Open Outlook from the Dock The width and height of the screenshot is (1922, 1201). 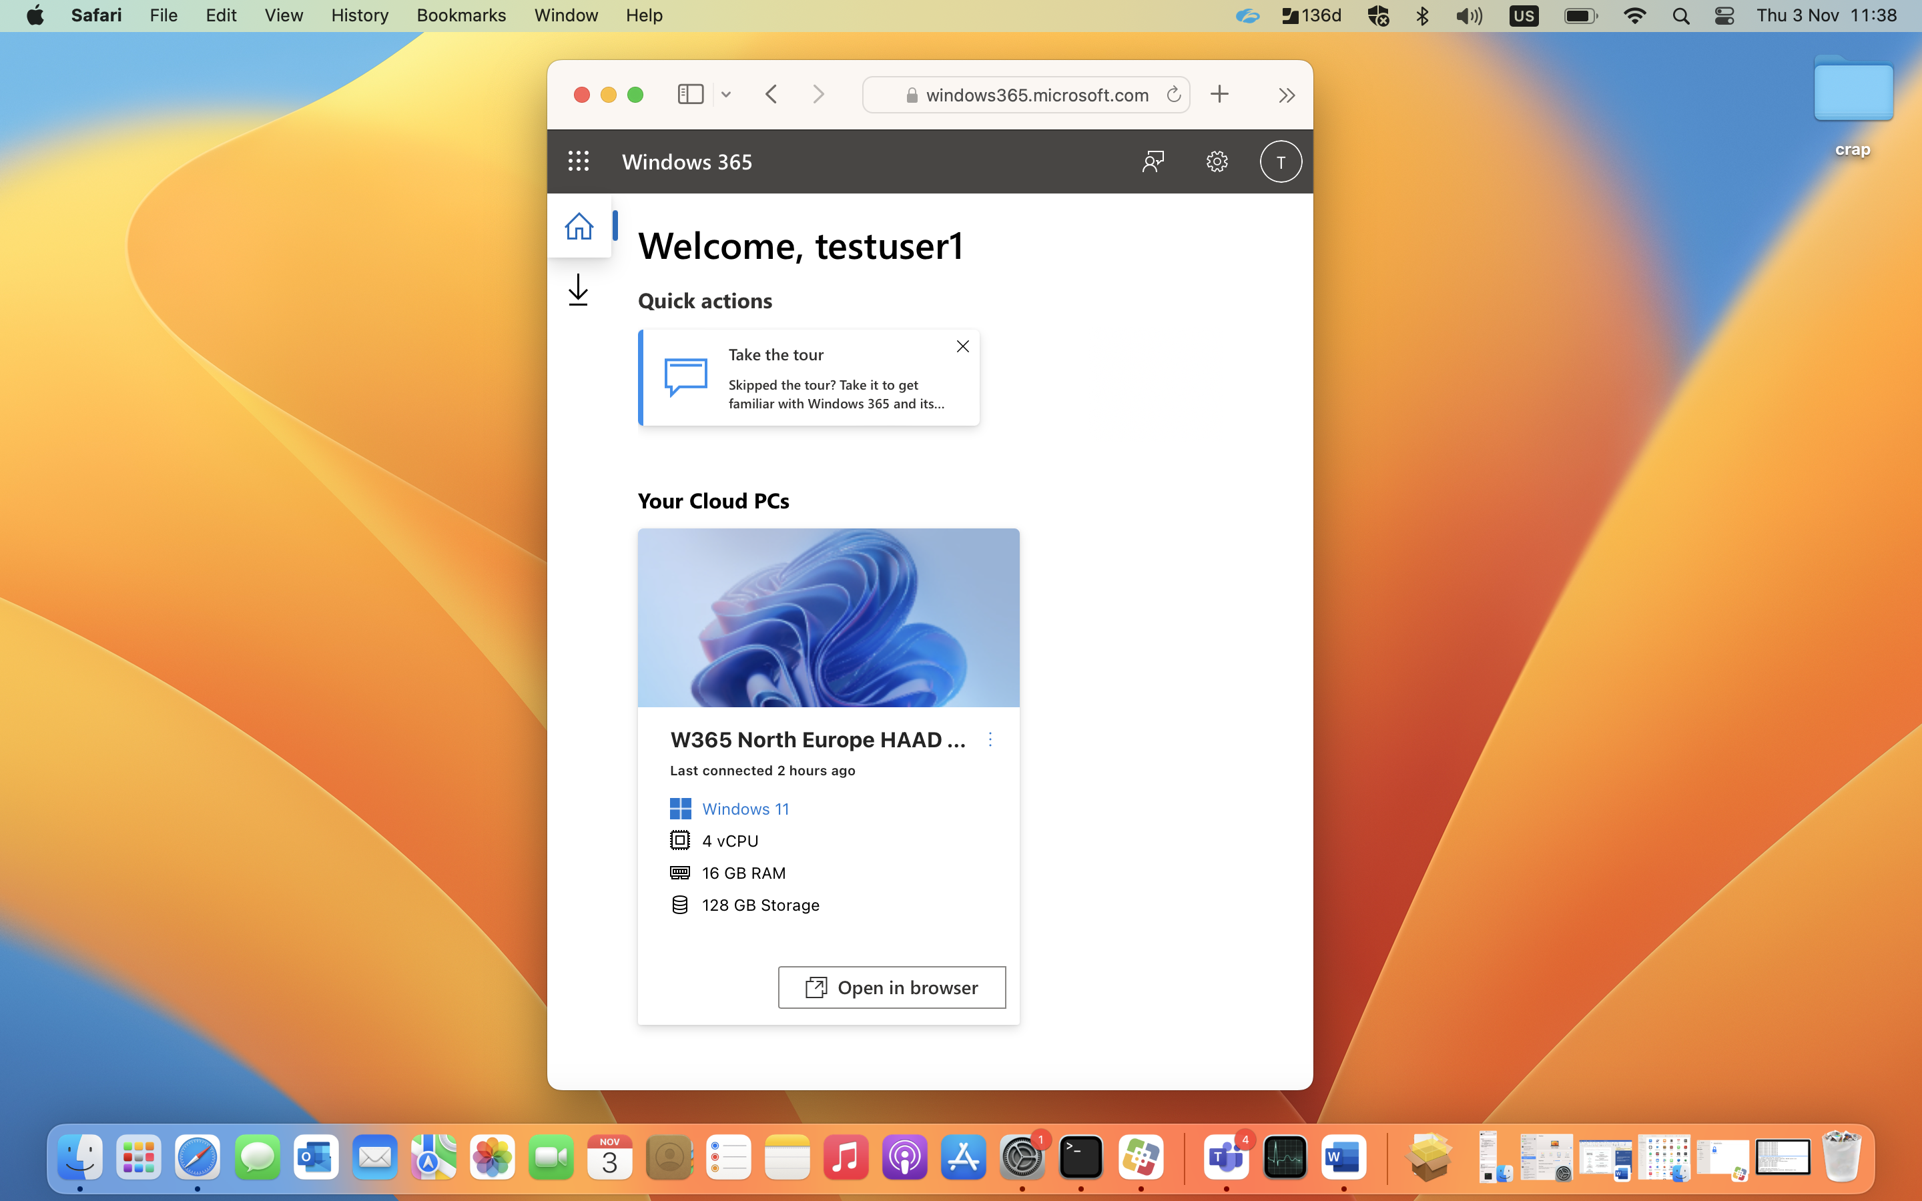coord(315,1156)
